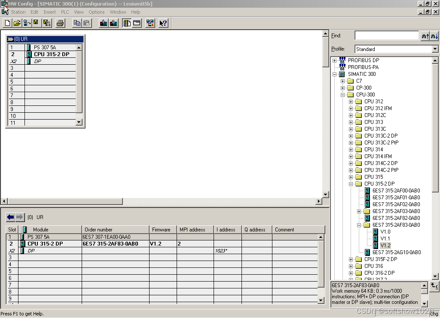Open the PLC menu
Screen dimensions: 440x318
click(65, 12)
